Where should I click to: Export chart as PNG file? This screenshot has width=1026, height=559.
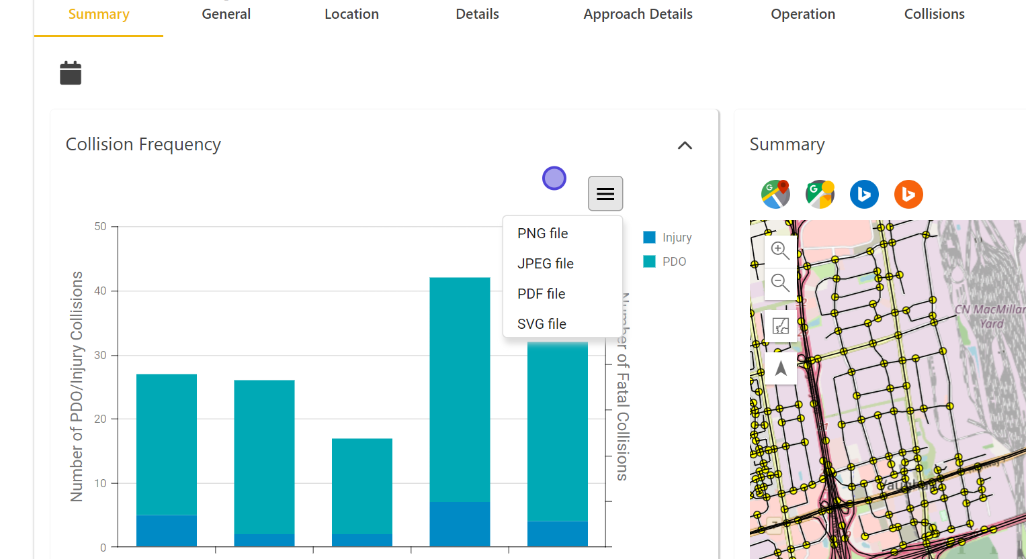click(543, 234)
